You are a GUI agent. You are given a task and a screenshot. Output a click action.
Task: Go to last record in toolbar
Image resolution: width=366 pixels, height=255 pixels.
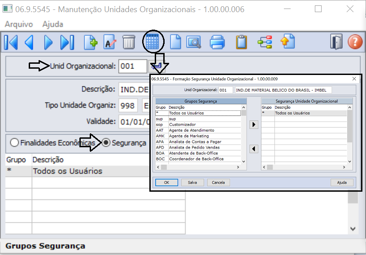click(x=67, y=42)
